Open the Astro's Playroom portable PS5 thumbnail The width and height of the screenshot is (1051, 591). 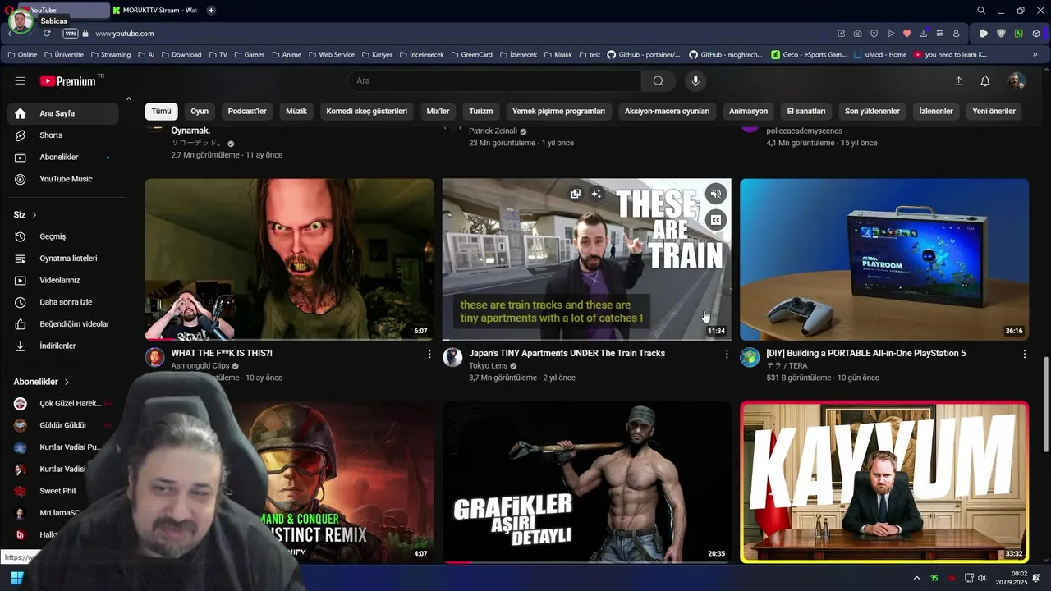(884, 259)
